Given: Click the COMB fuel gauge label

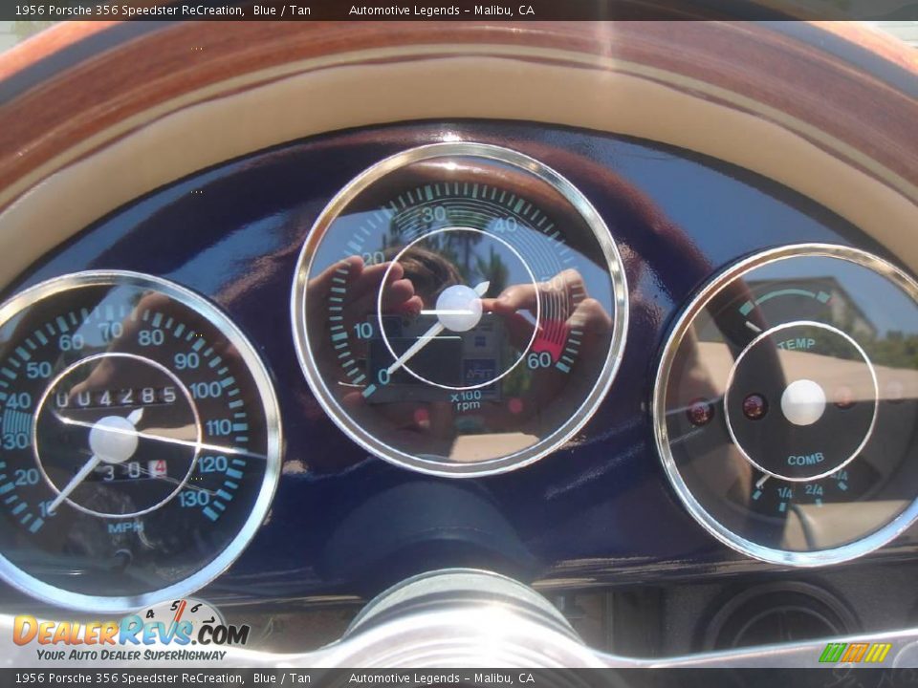Looking at the screenshot, I should [806, 458].
